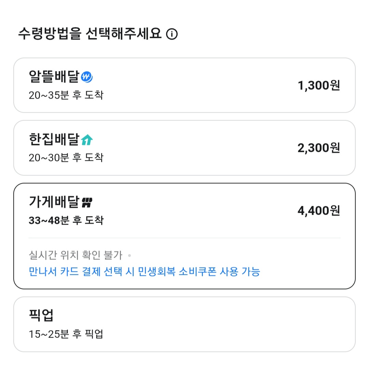
Task: Tap the 1,300원 delivery fee price
Action: [x=319, y=85]
